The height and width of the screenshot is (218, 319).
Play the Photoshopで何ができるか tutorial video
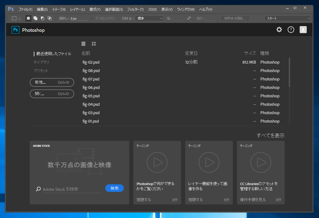(x=157, y=162)
